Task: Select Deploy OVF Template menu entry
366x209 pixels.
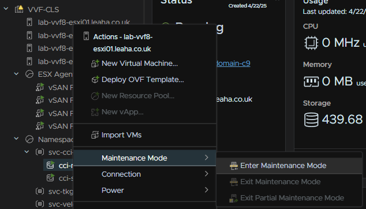Action: pyautogui.click(x=145, y=80)
